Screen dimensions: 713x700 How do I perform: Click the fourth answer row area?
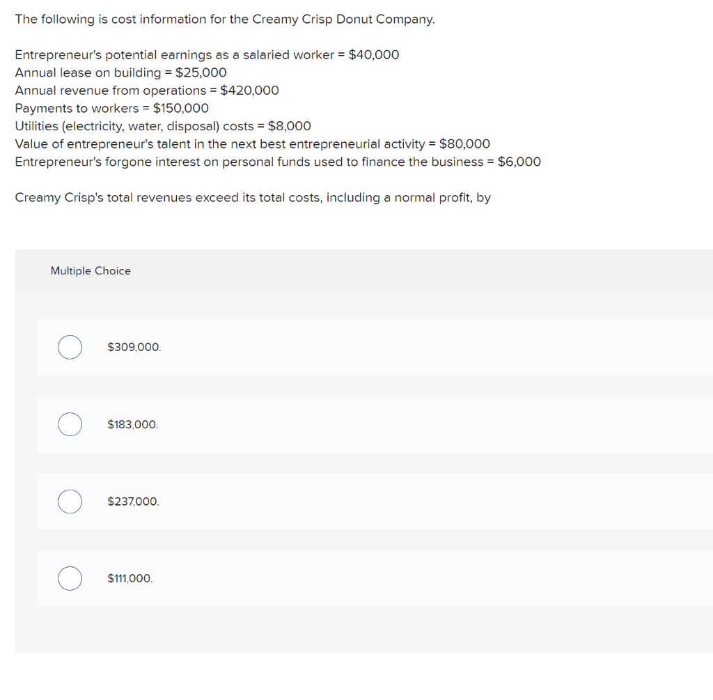[x=375, y=578]
